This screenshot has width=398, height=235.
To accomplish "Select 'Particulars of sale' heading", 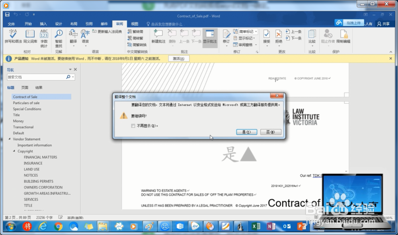I will 26,103.
